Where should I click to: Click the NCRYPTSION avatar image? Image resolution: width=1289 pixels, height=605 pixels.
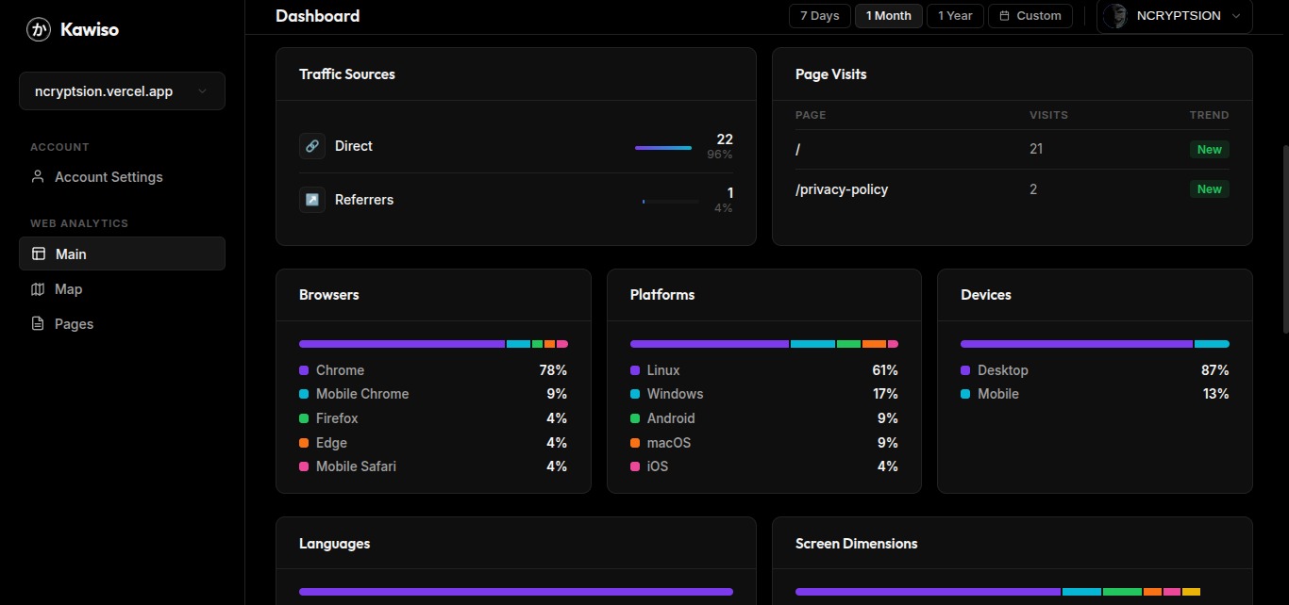[1115, 15]
